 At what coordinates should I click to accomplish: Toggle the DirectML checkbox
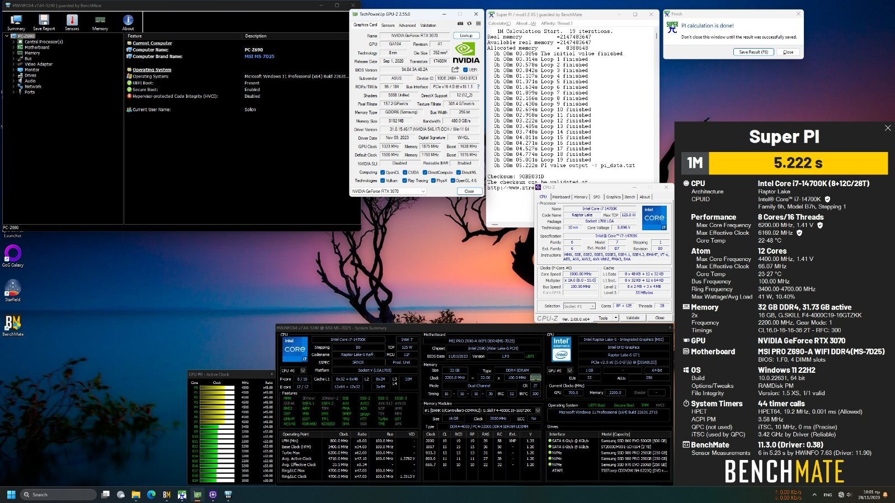click(459, 172)
